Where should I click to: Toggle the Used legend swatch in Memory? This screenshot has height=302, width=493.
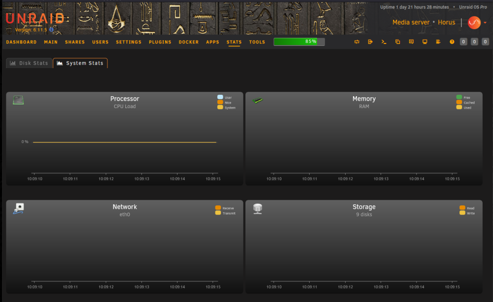[x=459, y=107]
